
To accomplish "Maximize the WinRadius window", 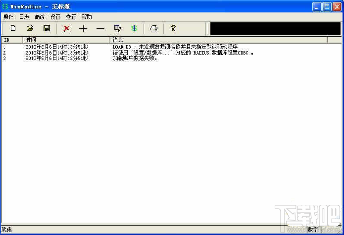I will coord(327,7).
